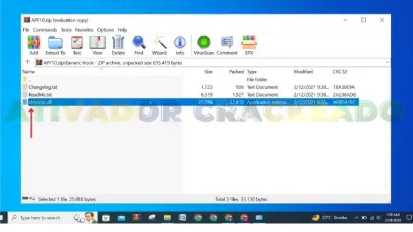The width and height of the screenshot is (413, 232).
Task: Open the Favorites menu
Action: coord(84,30)
